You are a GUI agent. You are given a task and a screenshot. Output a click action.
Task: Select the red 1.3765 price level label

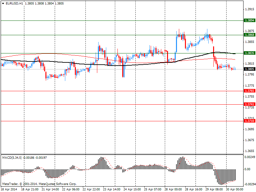[x=250, y=91]
